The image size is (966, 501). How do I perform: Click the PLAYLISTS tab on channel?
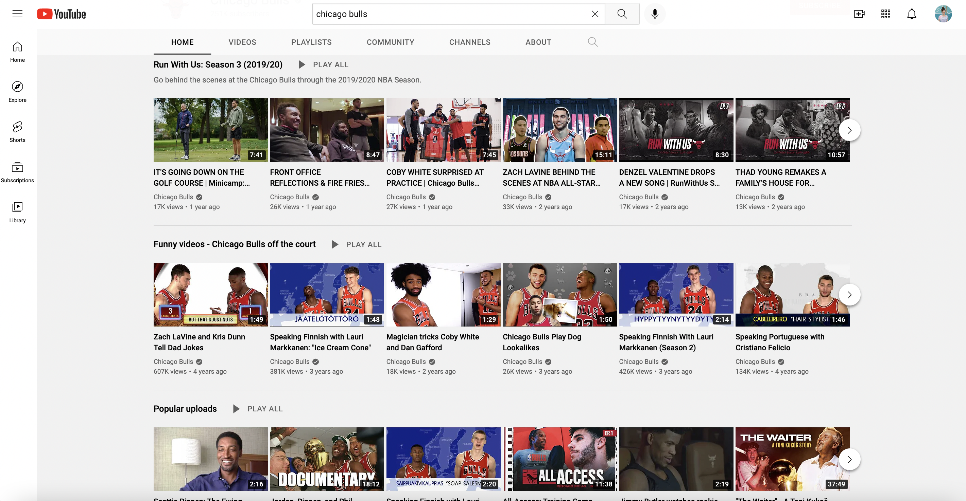pyautogui.click(x=311, y=41)
